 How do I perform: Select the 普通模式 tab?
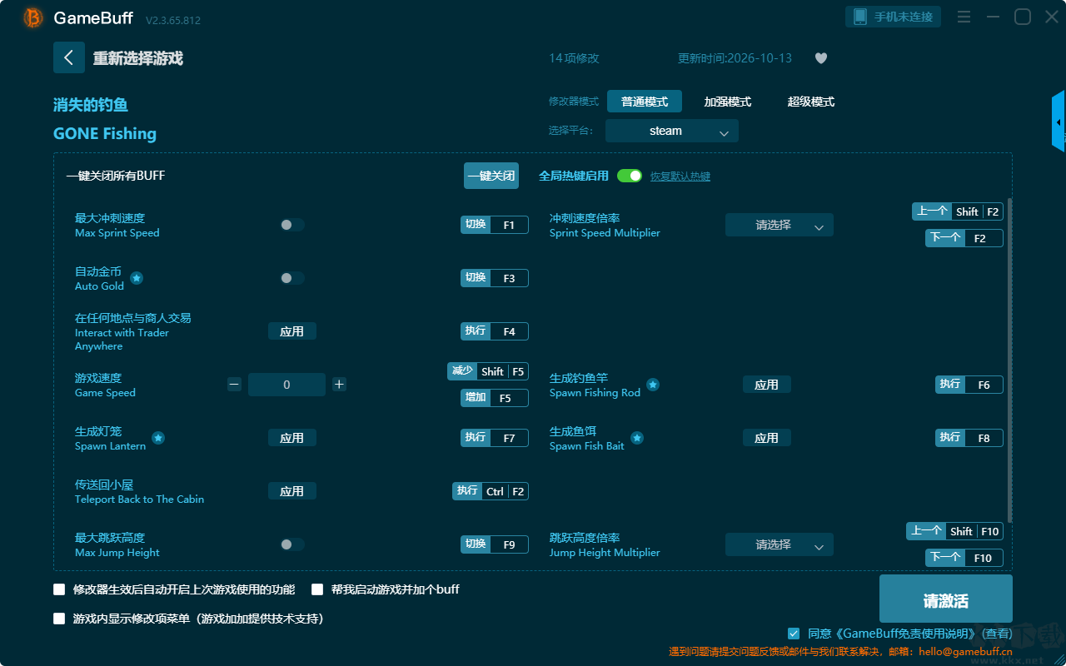(645, 102)
